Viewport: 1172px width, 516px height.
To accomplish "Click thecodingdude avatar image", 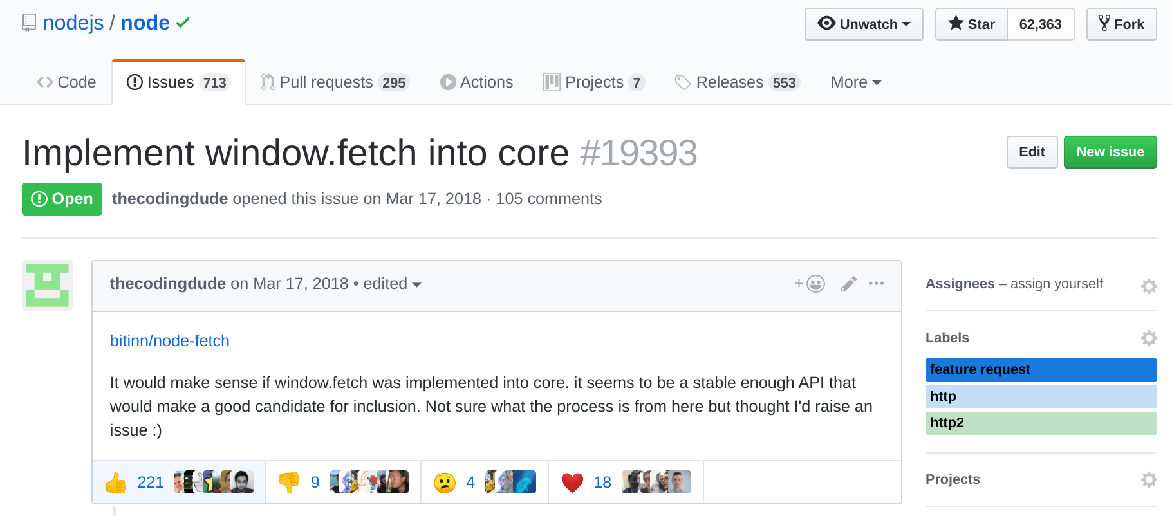I will click(x=47, y=285).
